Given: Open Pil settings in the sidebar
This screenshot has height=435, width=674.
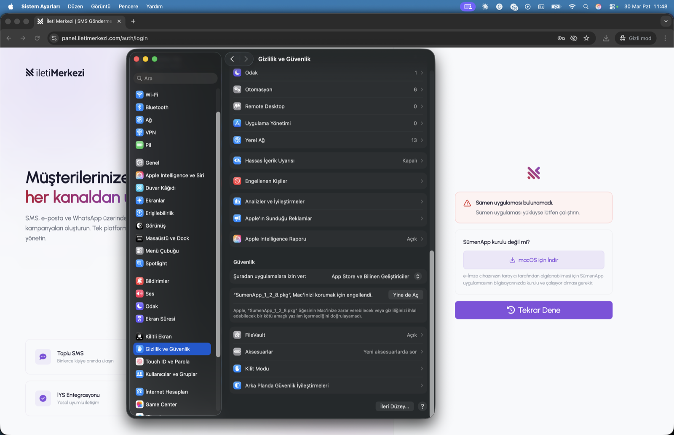Looking at the screenshot, I should pyautogui.click(x=148, y=145).
